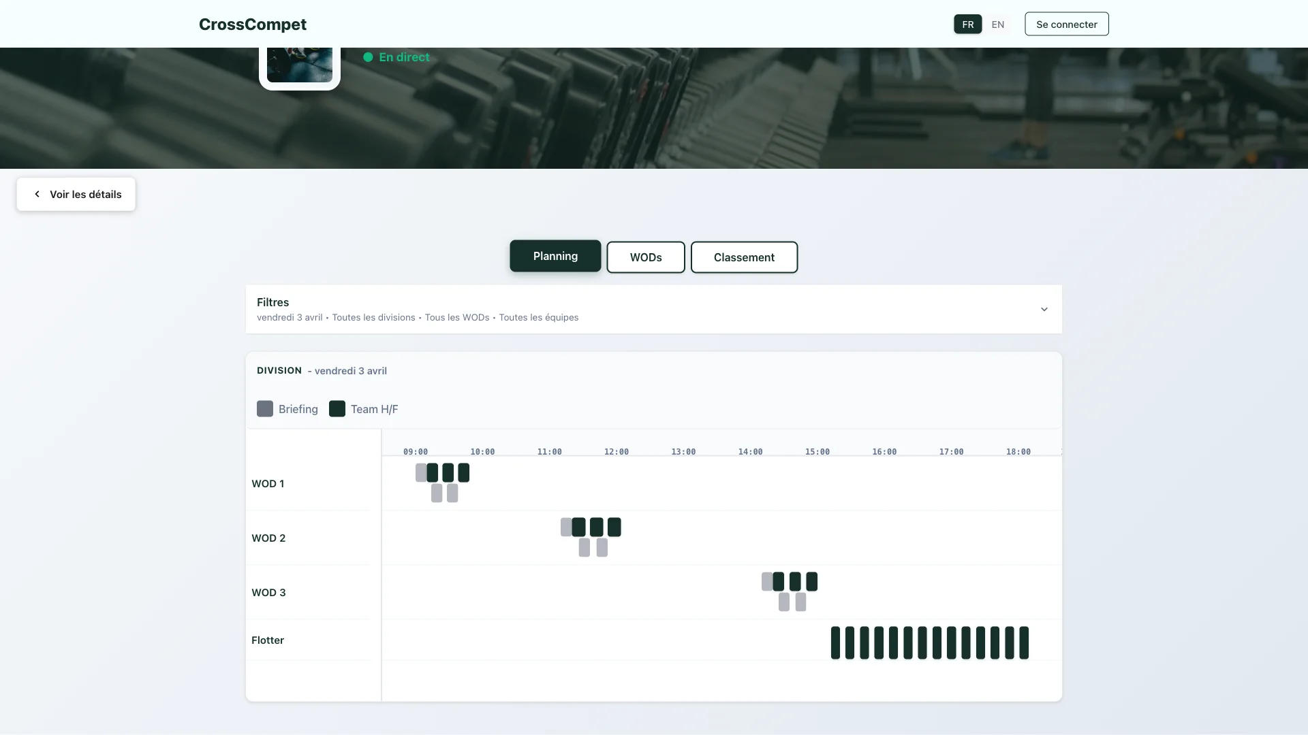This screenshot has width=1308, height=735.
Task: Click the last dark heat block in WOD 3
Action: [x=811, y=581]
